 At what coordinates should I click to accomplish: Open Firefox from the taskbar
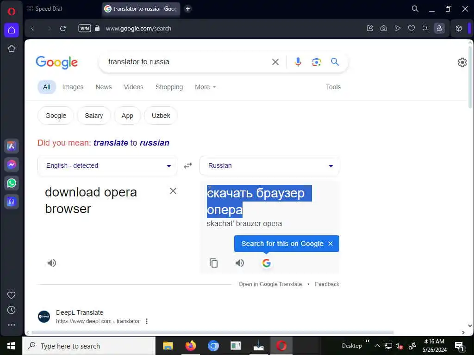point(190,346)
